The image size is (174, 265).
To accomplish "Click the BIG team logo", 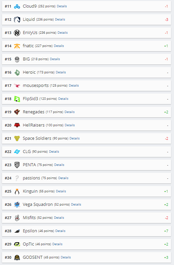I will click(17, 59).
